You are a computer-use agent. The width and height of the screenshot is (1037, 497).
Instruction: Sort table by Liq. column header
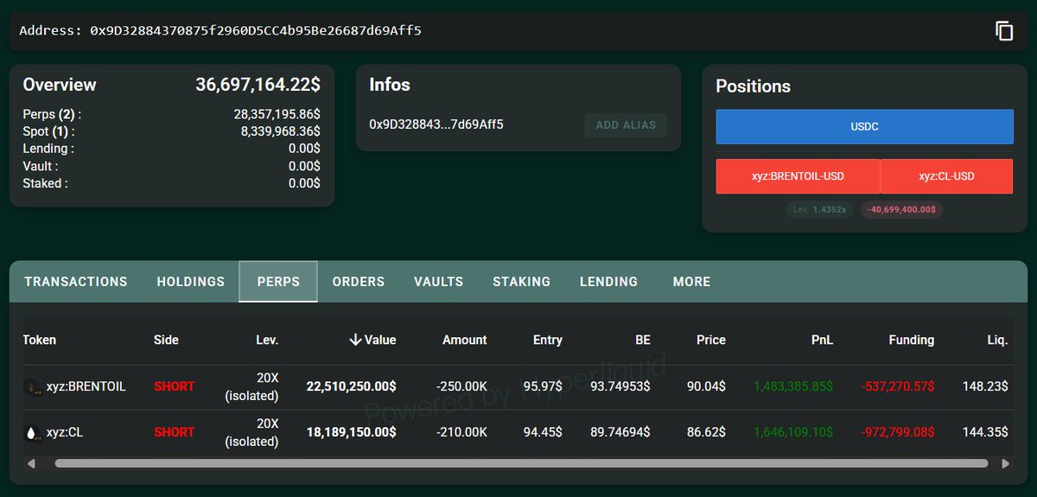pos(997,340)
